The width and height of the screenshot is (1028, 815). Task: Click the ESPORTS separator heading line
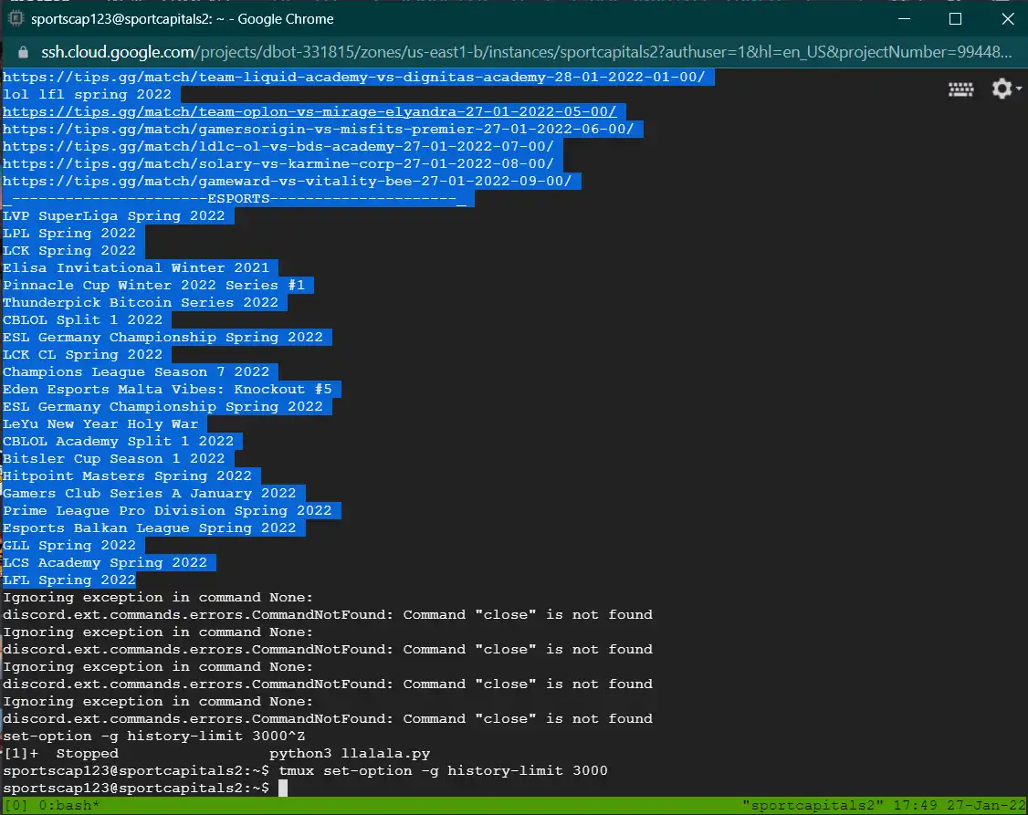(x=234, y=199)
